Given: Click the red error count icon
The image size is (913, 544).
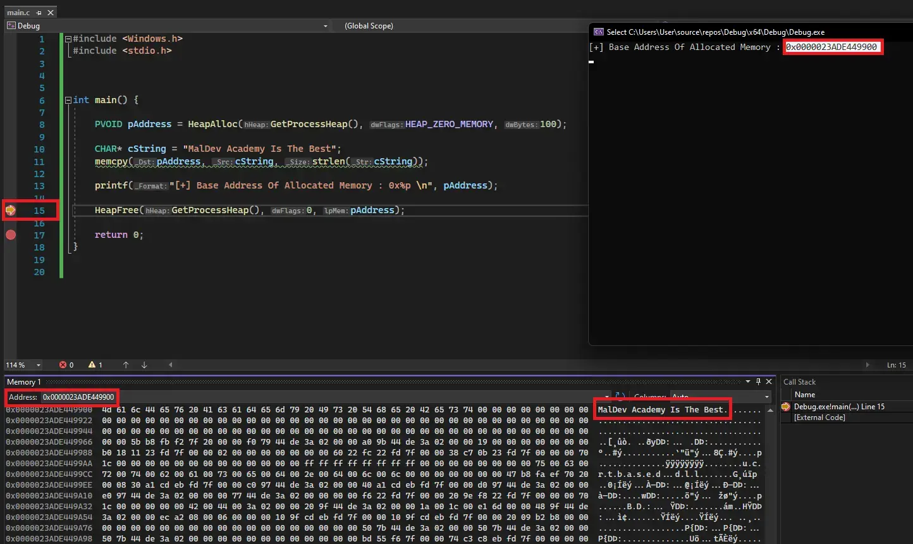Looking at the screenshot, I should coord(63,365).
